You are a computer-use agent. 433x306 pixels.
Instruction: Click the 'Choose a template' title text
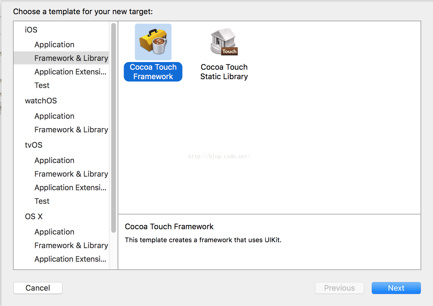point(83,12)
